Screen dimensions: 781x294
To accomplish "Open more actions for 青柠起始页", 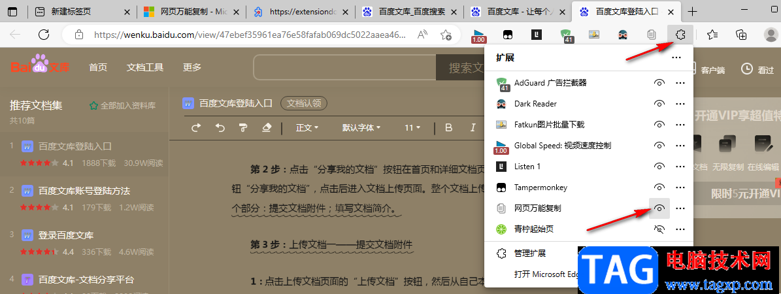I will (x=680, y=229).
